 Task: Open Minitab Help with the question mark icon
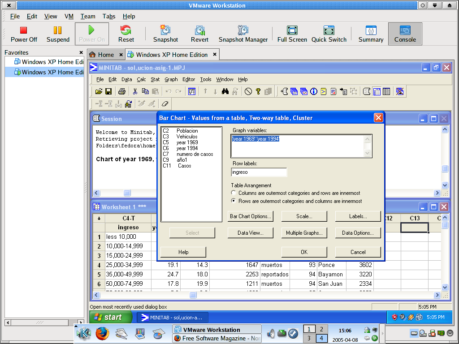258,91
